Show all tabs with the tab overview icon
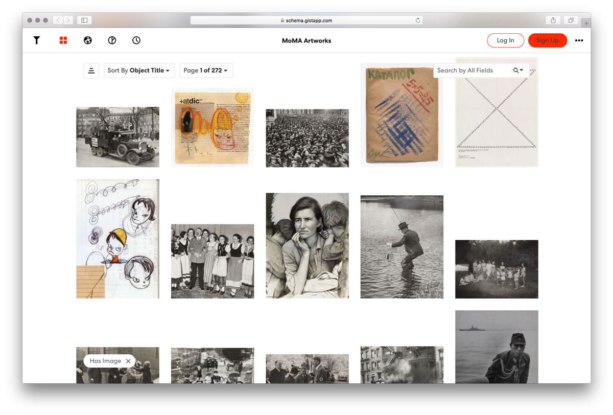The width and height of the screenshot is (613, 415). (571, 20)
